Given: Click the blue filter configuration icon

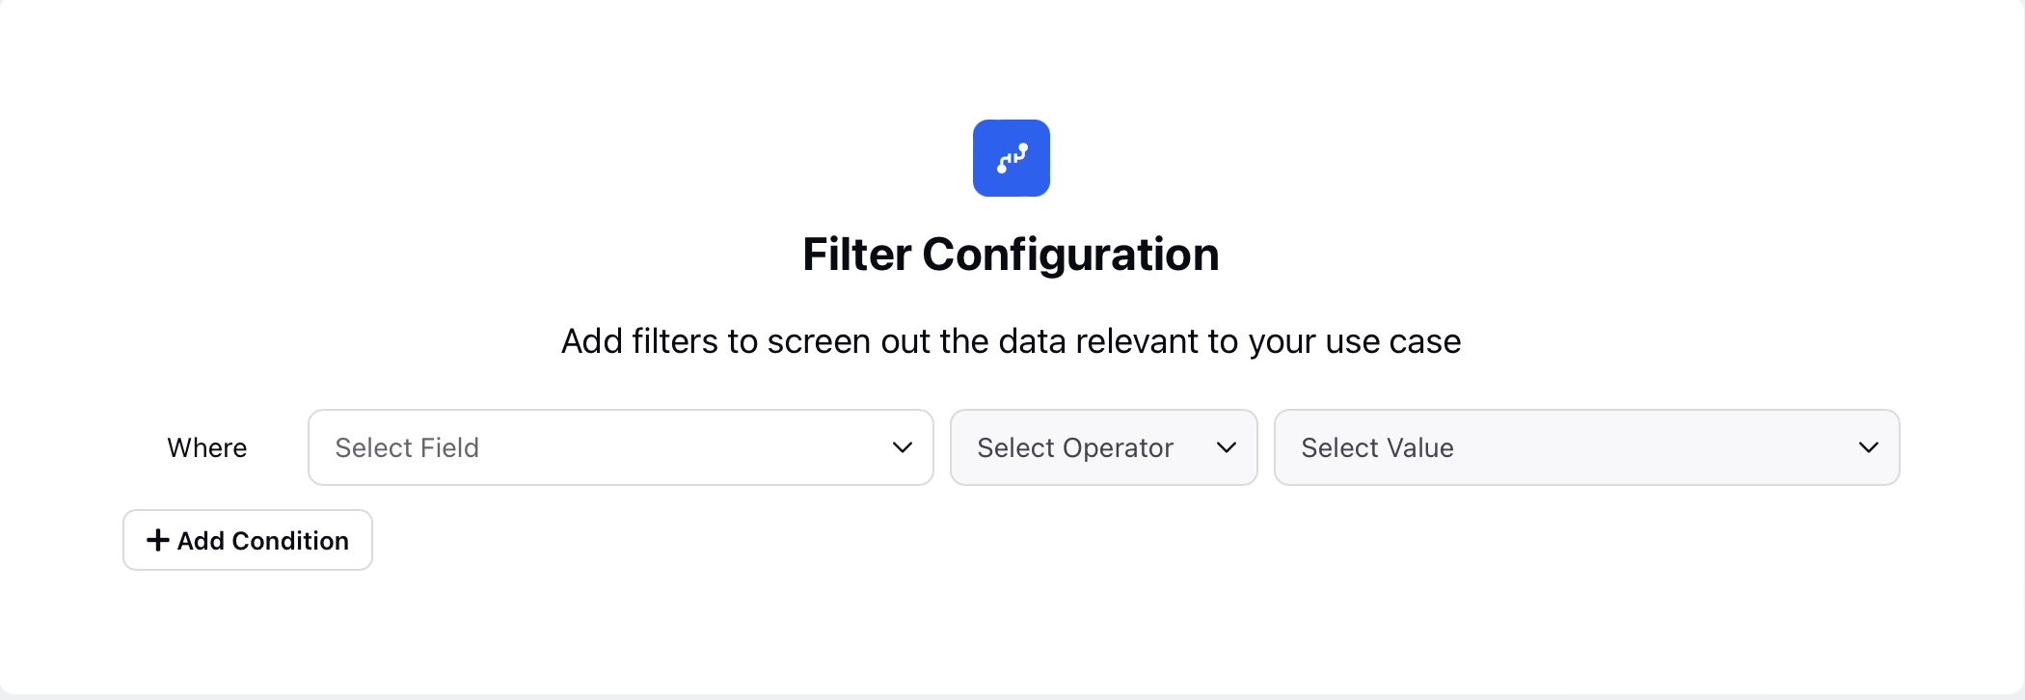Looking at the screenshot, I should (x=1011, y=158).
